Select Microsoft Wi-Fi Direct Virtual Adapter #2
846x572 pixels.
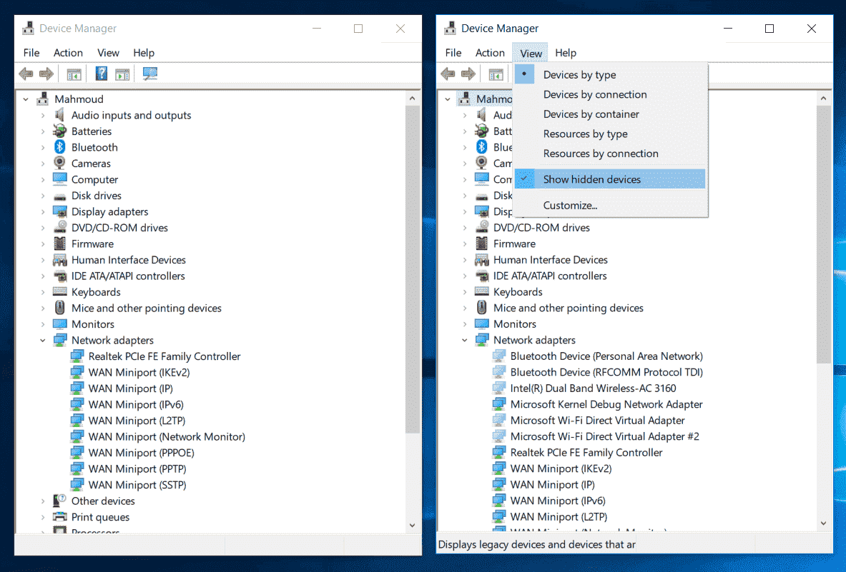(x=605, y=436)
